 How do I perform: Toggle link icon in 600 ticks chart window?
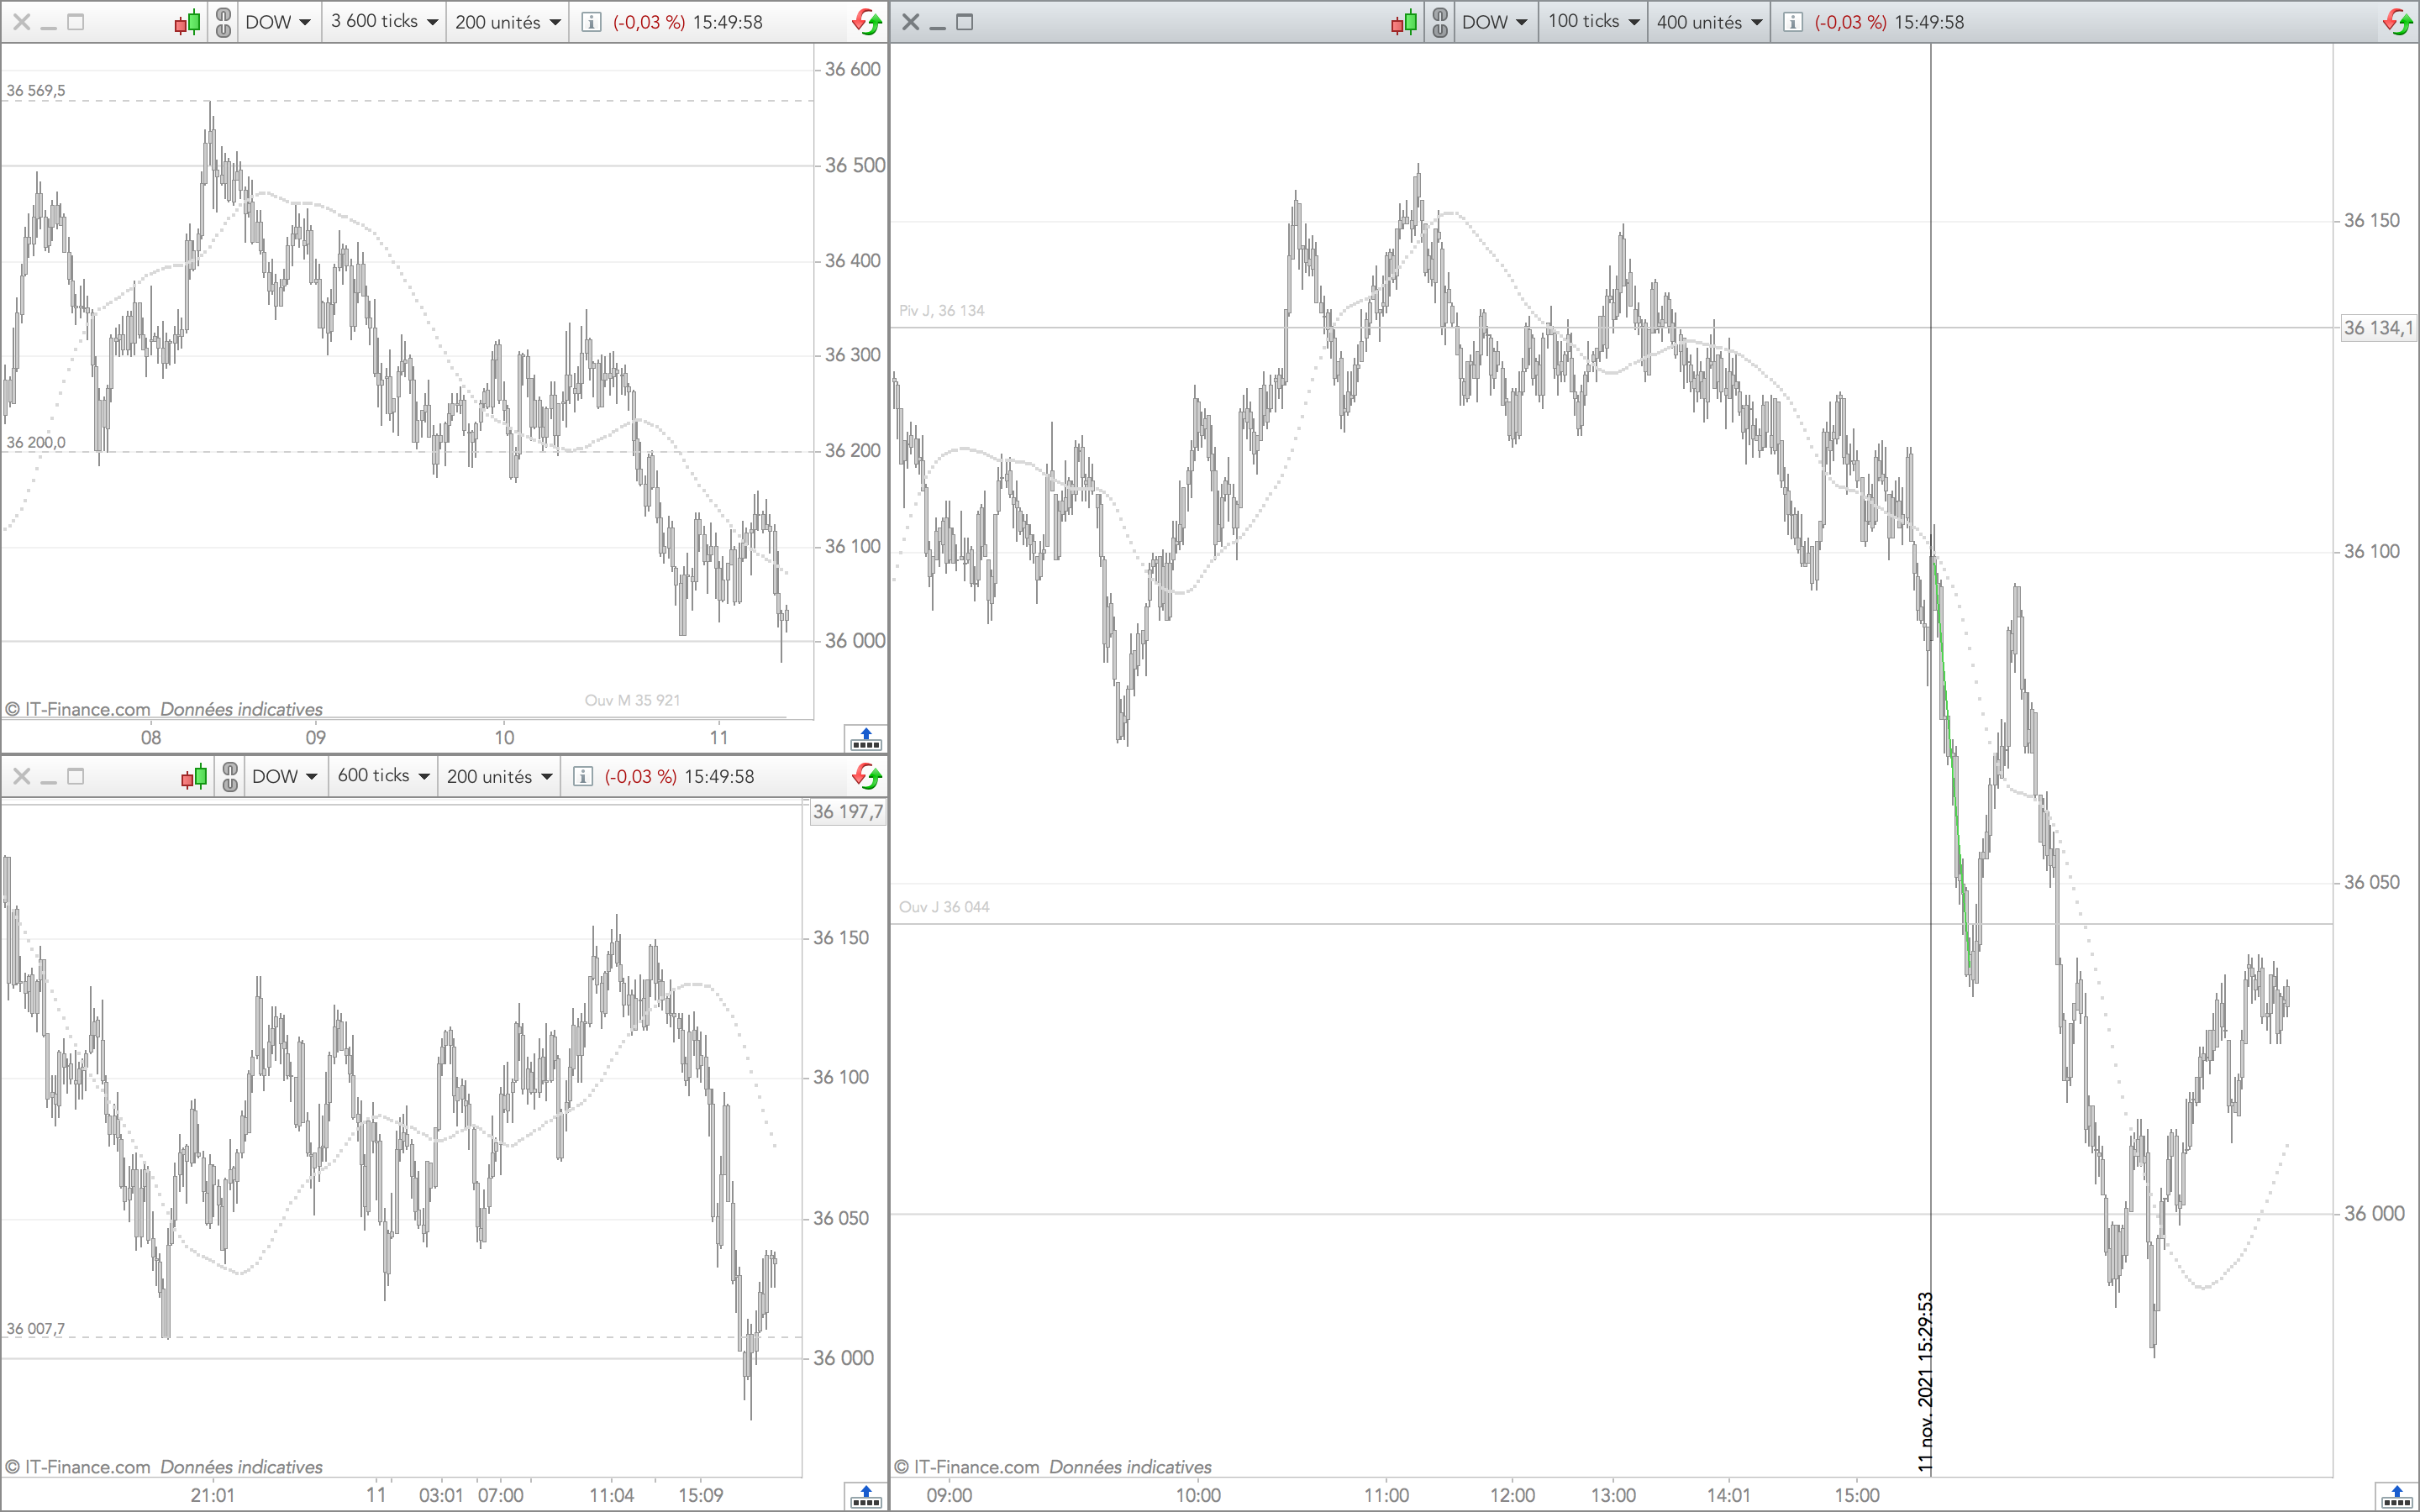230,776
